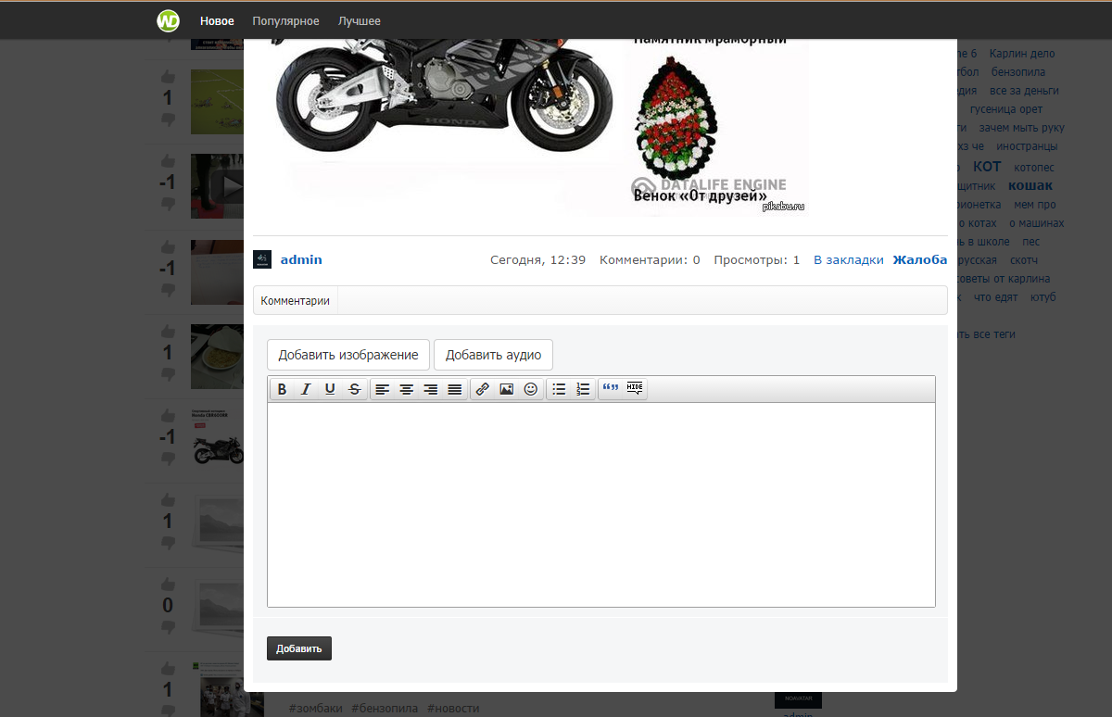This screenshot has width=1112, height=717.
Task: Insert a bulleted list
Action: coord(558,390)
